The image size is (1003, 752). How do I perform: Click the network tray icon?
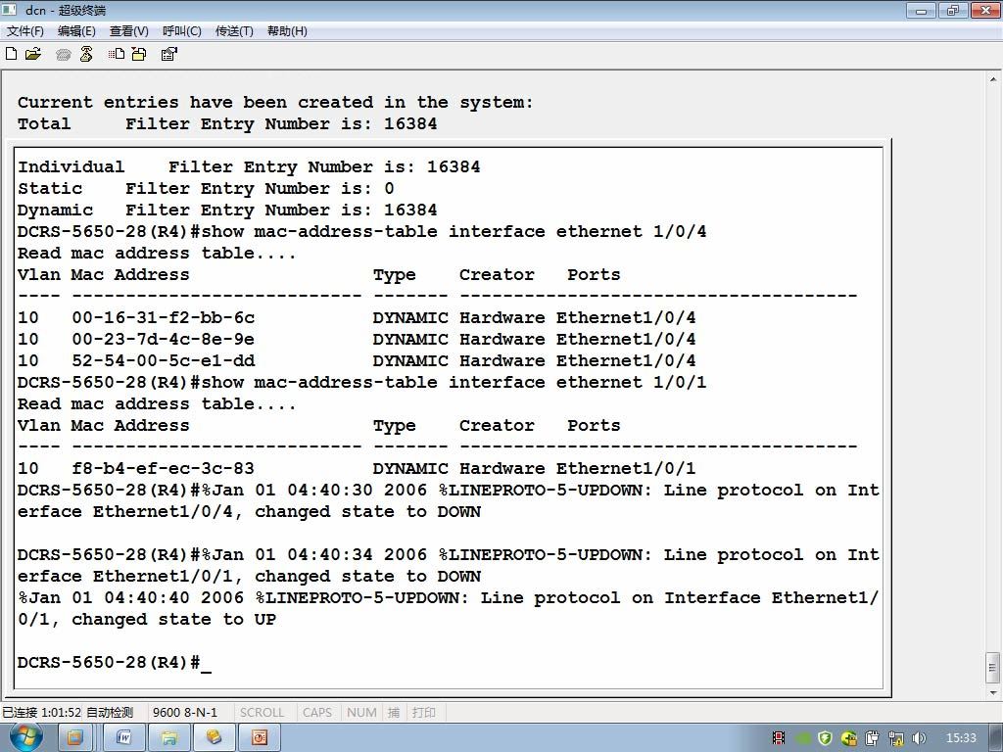(x=895, y=738)
